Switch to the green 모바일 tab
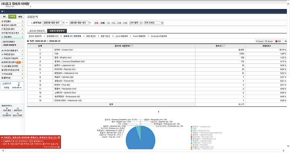This screenshot has width=290, height=153. tap(12, 16)
